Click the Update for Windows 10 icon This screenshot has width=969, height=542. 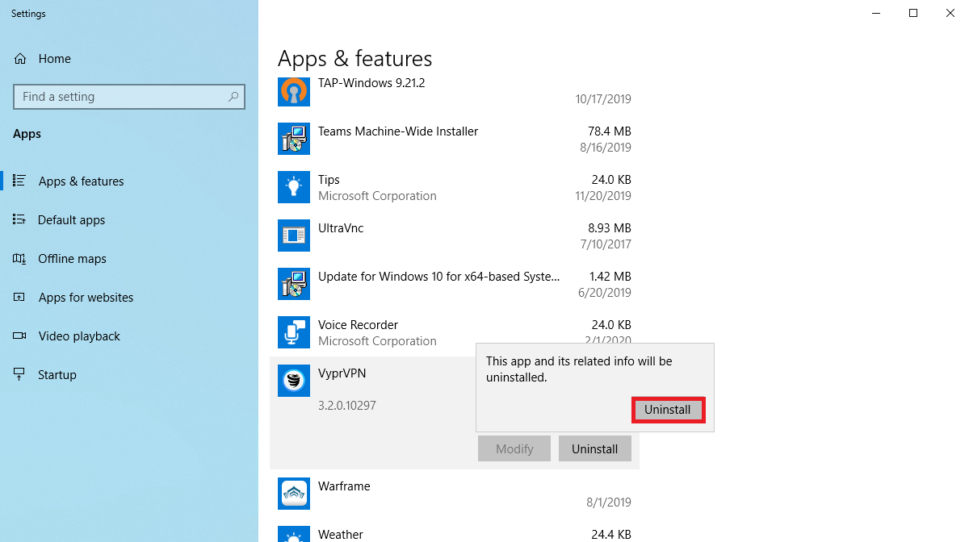(x=294, y=284)
